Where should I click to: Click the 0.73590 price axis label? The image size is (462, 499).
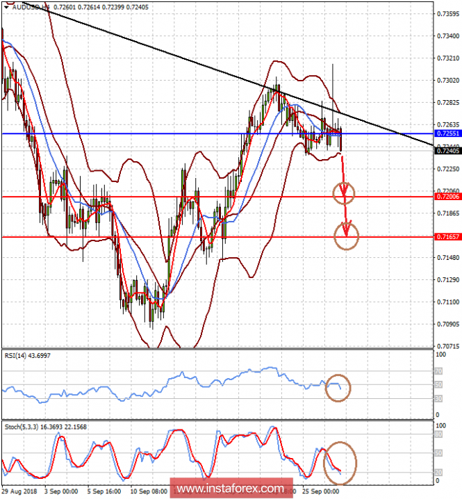pyautogui.click(x=445, y=14)
